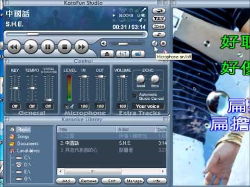Click the playlist scrollbar left arrow
This screenshot has height=187, width=250.
point(60,171)
